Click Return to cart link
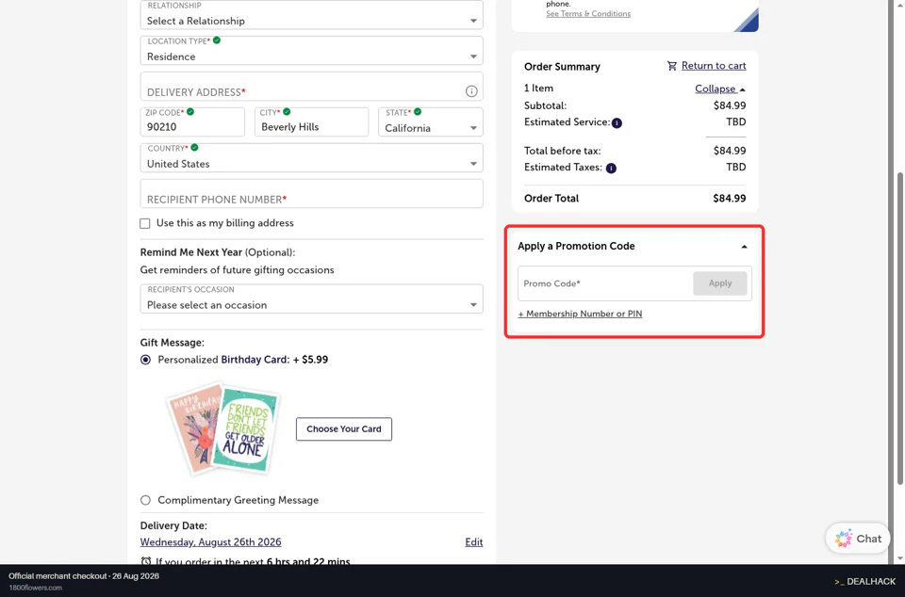 tap(714, 66)
